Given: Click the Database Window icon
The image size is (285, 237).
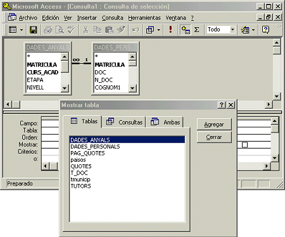Looking at the screenshot, I should pos(245,30).
